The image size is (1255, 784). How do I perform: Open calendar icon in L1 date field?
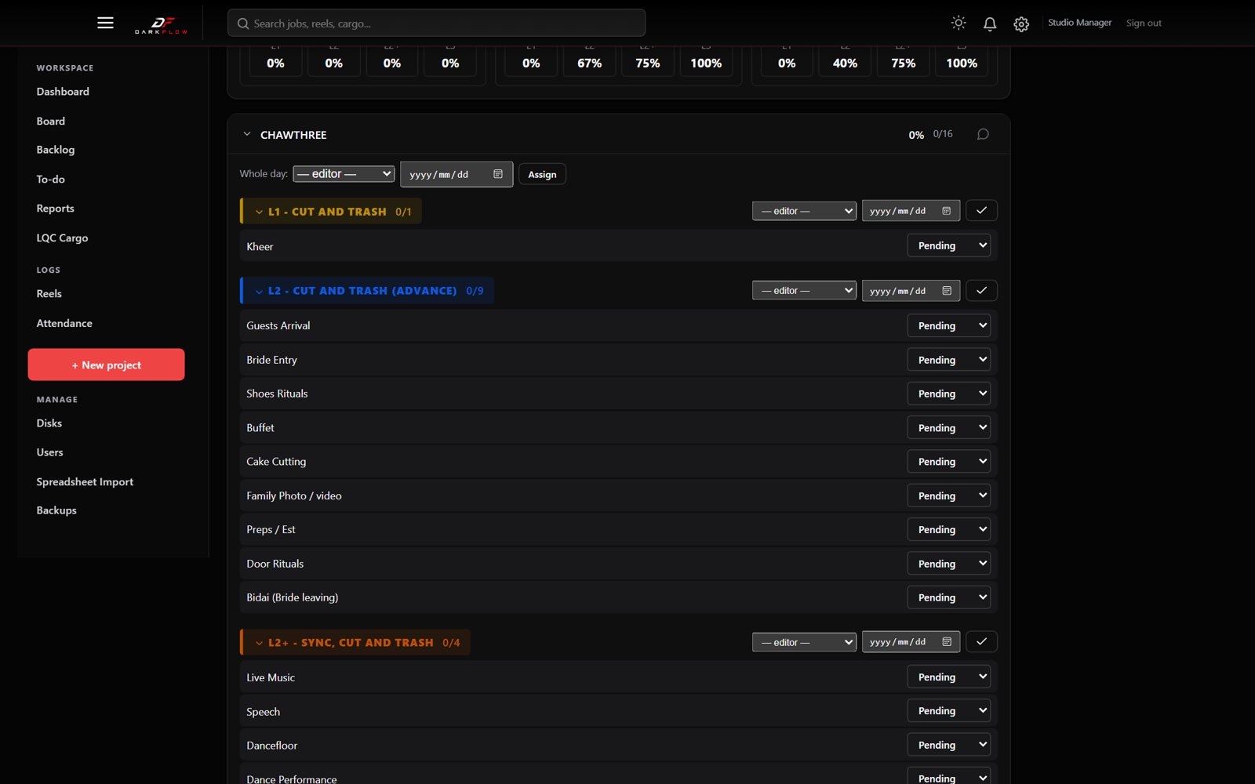point(947,211)
